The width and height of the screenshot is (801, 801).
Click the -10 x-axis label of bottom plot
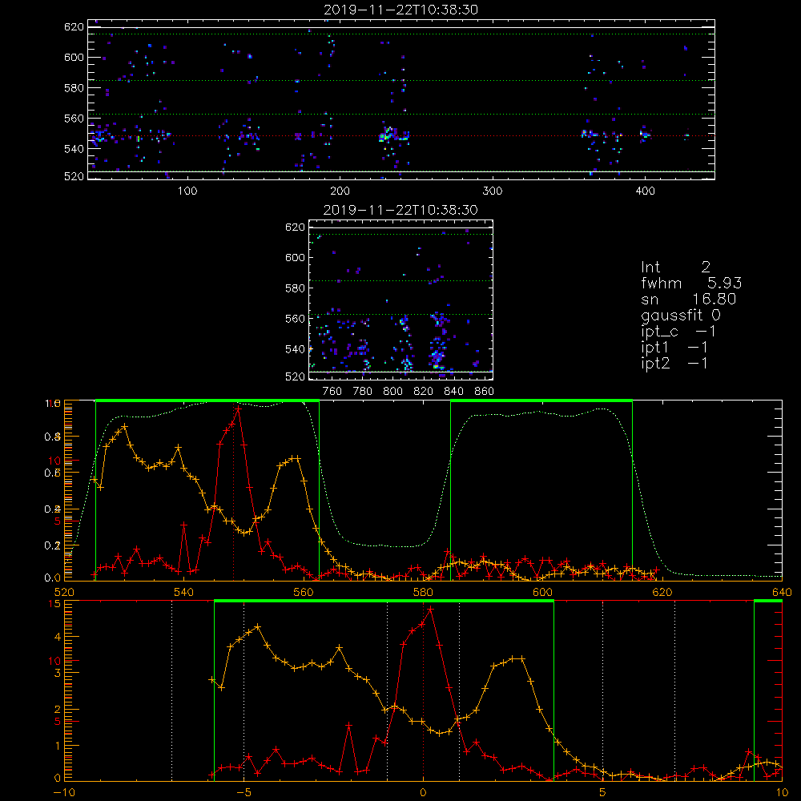pyautogui.click(x=62, y=792)
